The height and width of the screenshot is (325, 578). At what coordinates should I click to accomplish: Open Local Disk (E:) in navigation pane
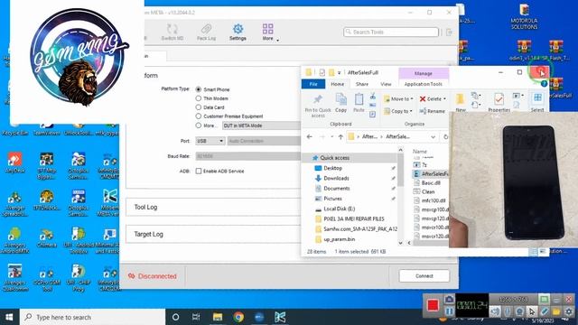[339, 209]
